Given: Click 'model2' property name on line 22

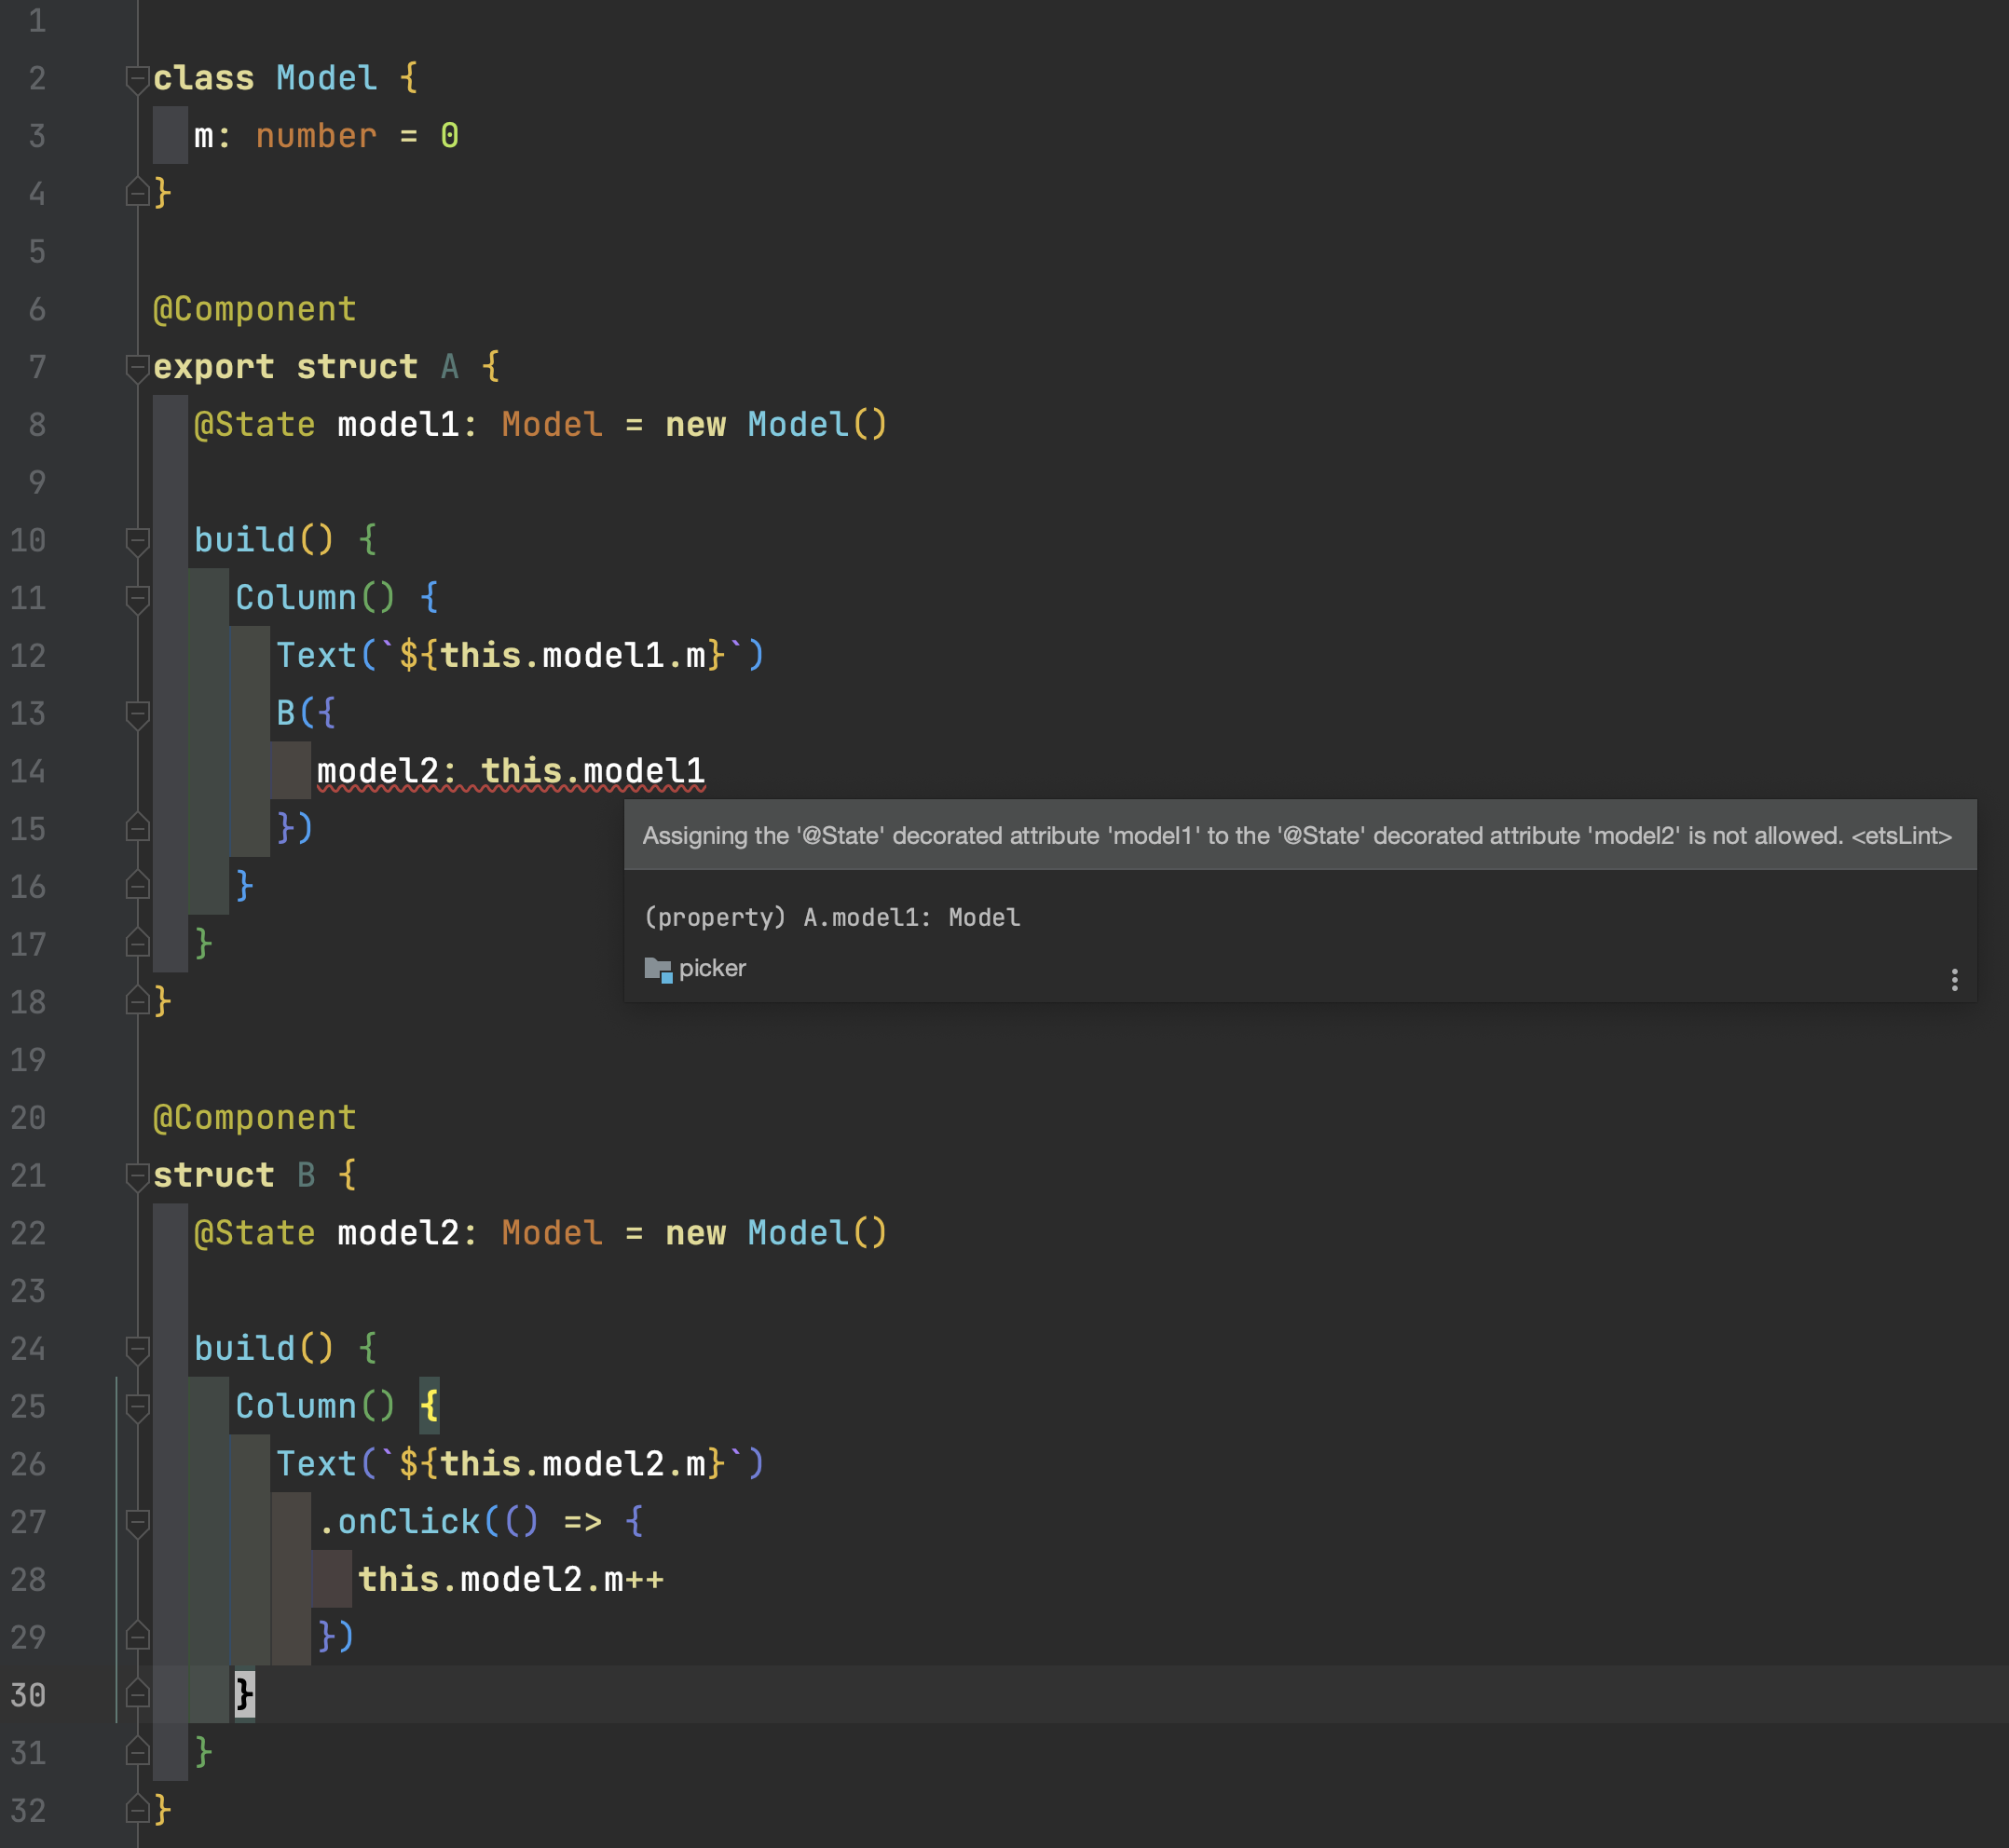Looking at the screenshot, I should point(398,1234).
